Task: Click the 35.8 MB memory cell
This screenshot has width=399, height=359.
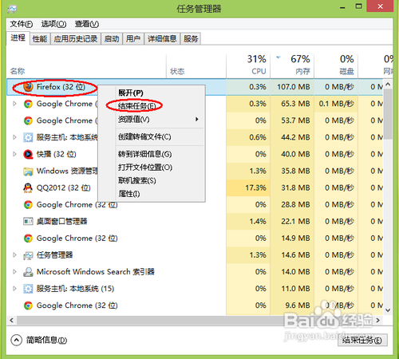Action: click(x=292, y=171)
